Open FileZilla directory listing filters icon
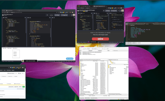Image resolution: width=165 pixels, height=101 pixels. click(x=103, y=49)
